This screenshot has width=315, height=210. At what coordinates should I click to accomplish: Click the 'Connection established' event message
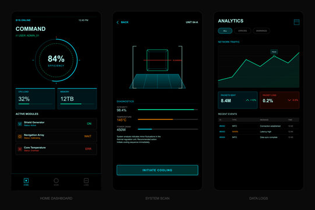pos(270,126)
